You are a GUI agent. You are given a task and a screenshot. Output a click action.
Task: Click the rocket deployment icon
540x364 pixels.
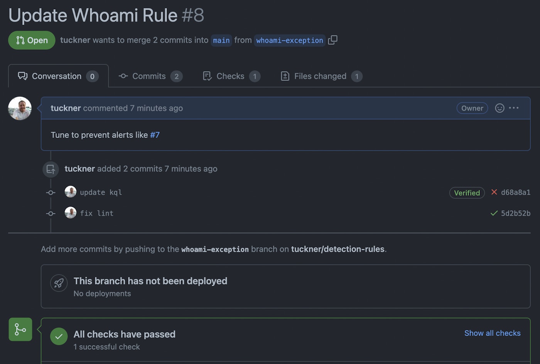tap(59, 283)
